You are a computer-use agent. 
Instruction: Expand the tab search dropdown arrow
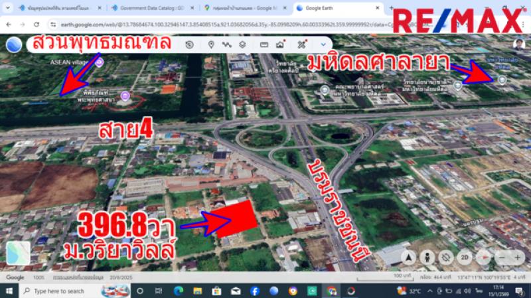pyautogui.click(x=7, y=8)
